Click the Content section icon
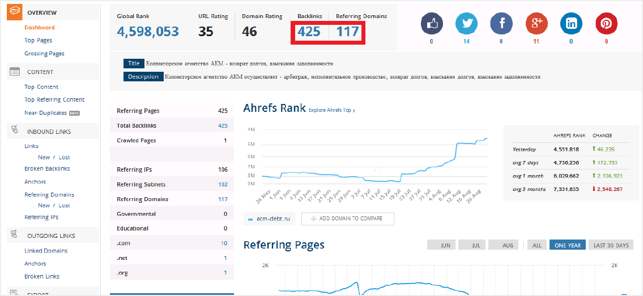 point(15,72)
